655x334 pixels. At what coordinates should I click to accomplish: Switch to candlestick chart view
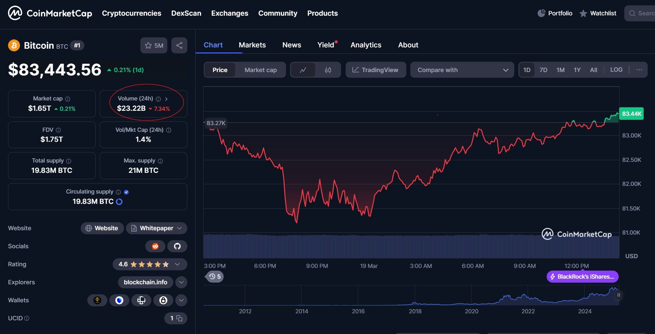point(328,70)
